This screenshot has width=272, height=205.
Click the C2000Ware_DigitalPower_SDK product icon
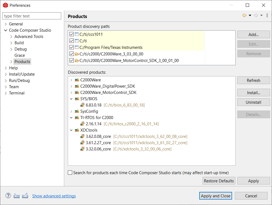(x=77, y=86)
